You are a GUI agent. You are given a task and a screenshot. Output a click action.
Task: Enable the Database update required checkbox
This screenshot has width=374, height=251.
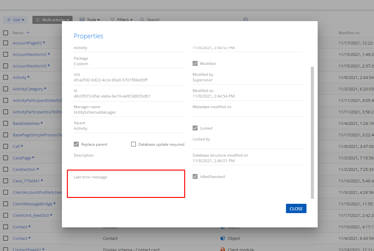tap(133, 144)
